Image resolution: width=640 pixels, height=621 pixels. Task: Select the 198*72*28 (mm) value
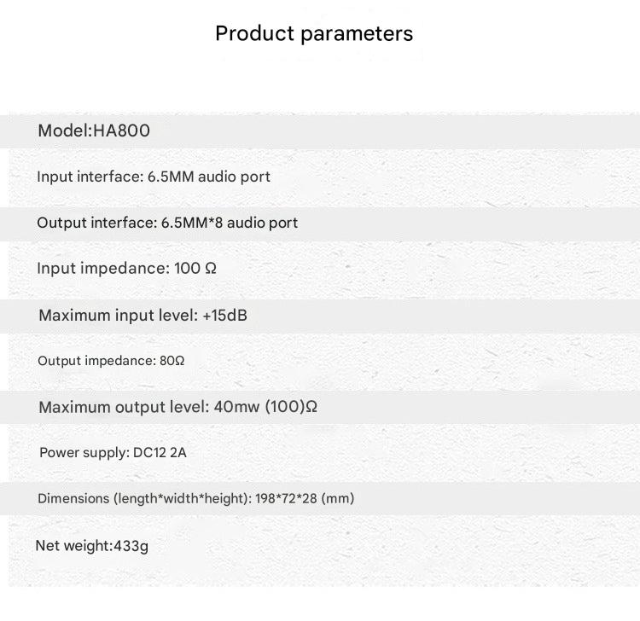(x=305, y=499)
